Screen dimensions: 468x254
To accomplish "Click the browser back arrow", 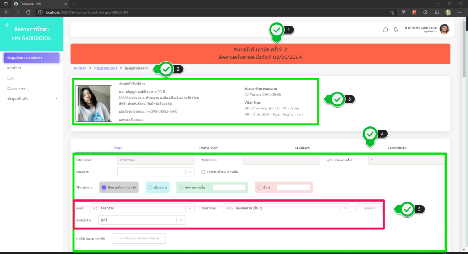I will click(6, 12).
